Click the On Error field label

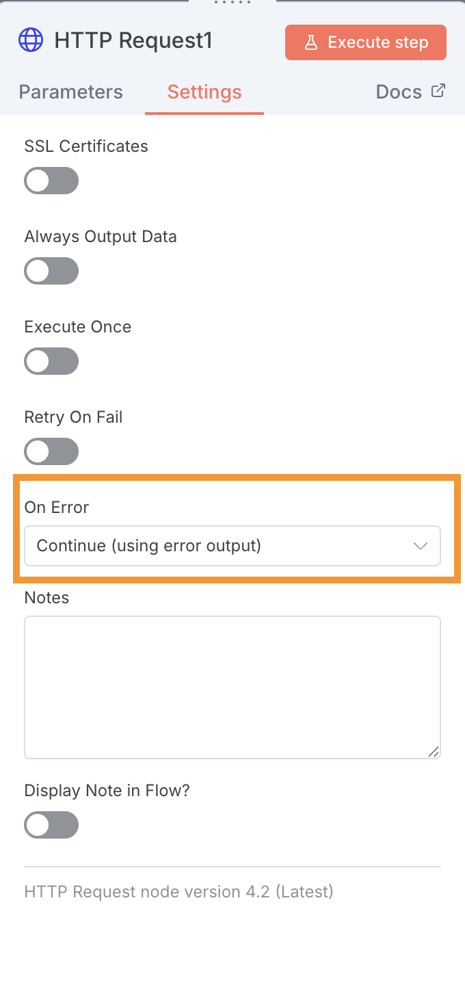(x=57, y=508)
